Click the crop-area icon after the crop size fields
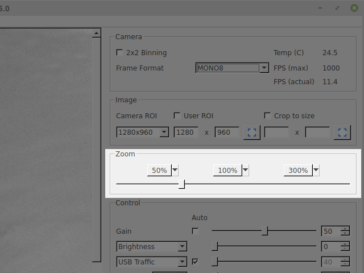The width and height of the screenshot is (364, 273). coord(342,133)
